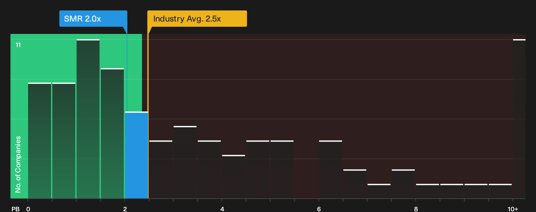This screenshot has width=536, height=212.
Task: Select the dark bar at PB 6 to 6.5
Action: (x=330, y=170)
